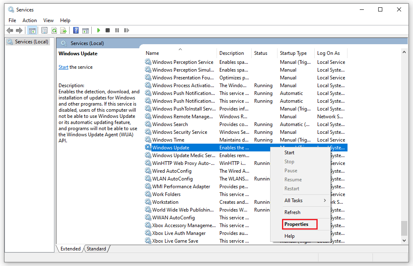
Task: Open Help using the blue question mark icon
Action: tap(76, 30)
